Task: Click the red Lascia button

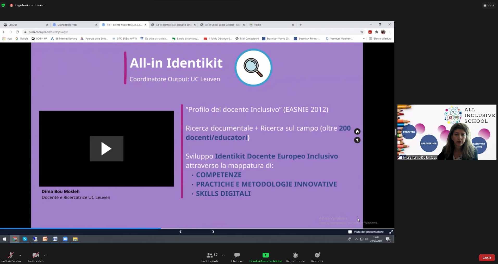Action: [487, 257]
